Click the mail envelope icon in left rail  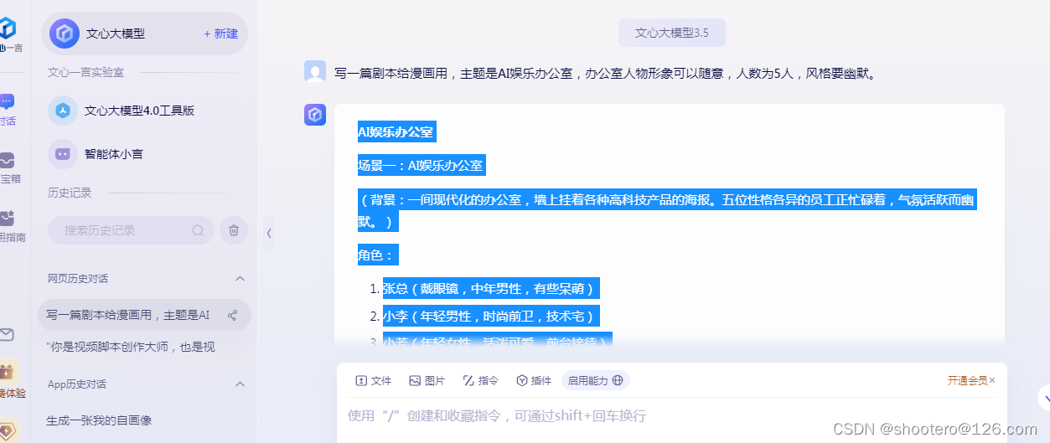click(7, 335)
